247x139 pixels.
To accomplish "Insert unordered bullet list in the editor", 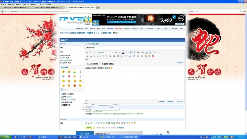I will click(x=107, y=56).
